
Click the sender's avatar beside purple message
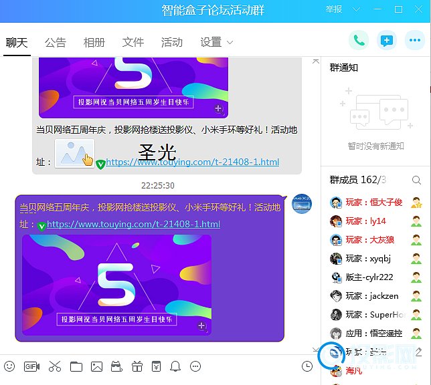tap(302, 204)
